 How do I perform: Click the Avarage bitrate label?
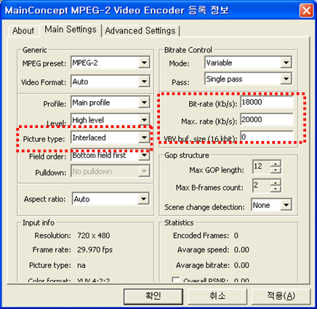(x=203, y=265)
